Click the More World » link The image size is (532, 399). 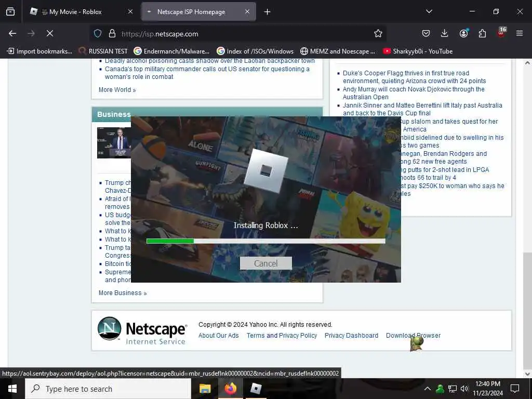coord(117,90)
